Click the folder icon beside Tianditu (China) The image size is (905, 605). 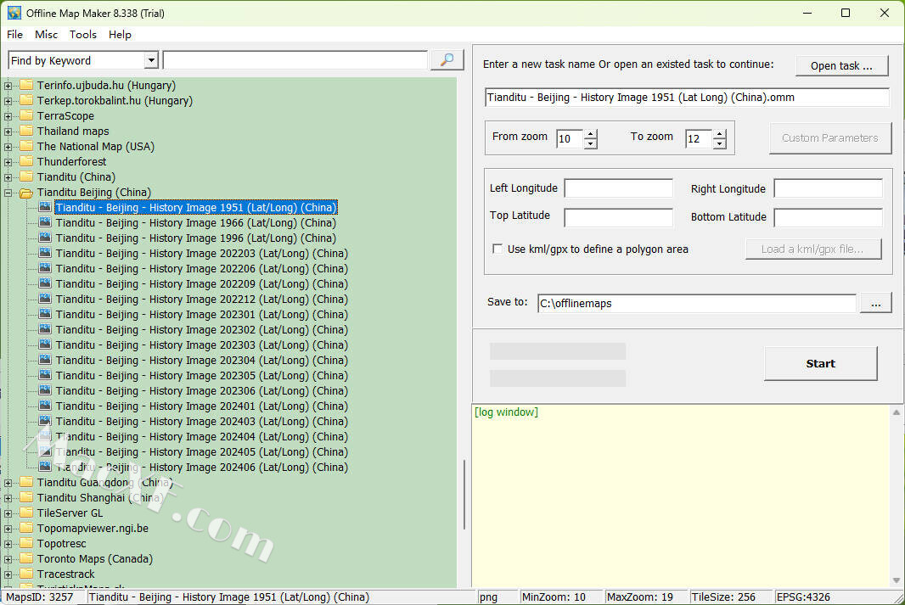(26, 177)
